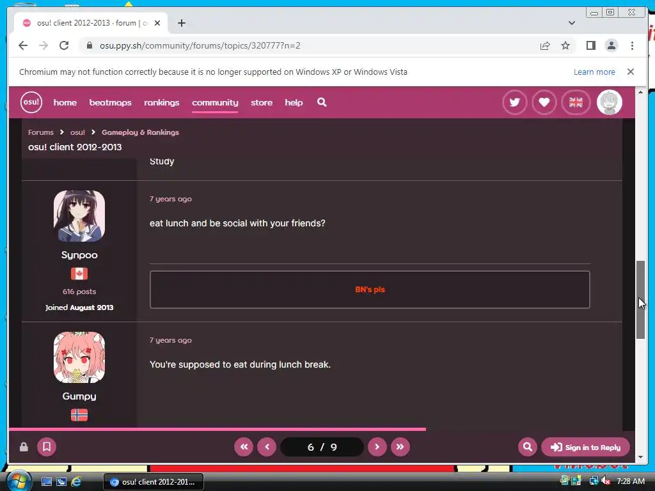
Task: Click Synpoo's Canada flag icon
Action: point(79,274)
